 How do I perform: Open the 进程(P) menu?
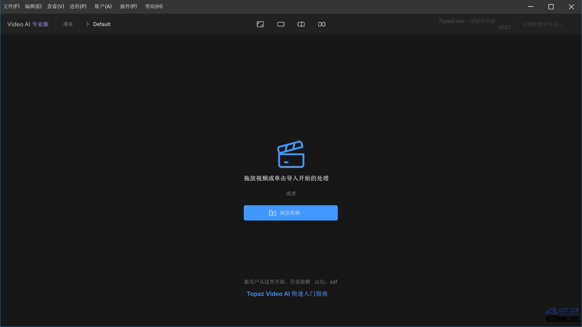(x=78, y=6)
